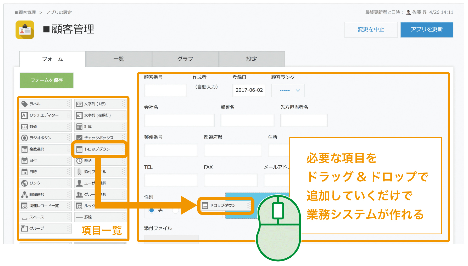Image resolution: width=468 pixels, height=266 pixels.
Task: Open the グラフ tab
Action: tap(185, 59)
